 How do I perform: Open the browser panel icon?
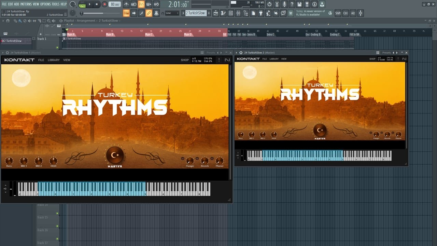click(x=245, y=13)
